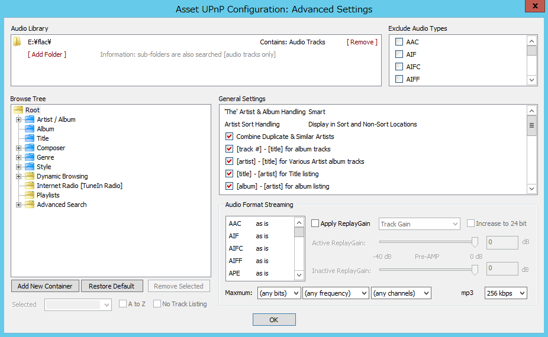This screenshot has height=337, width=548.
Task: Open the (any channels) dropdown
Action: tap(401, 293)
